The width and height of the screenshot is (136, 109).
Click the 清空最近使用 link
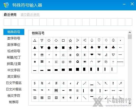tap(30, 15)
